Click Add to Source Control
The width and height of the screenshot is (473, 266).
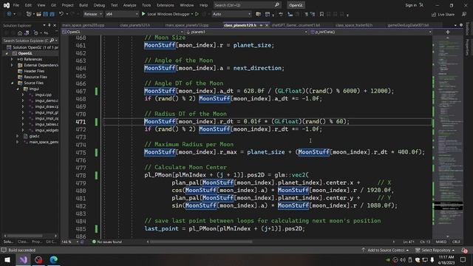coord(385,250)
